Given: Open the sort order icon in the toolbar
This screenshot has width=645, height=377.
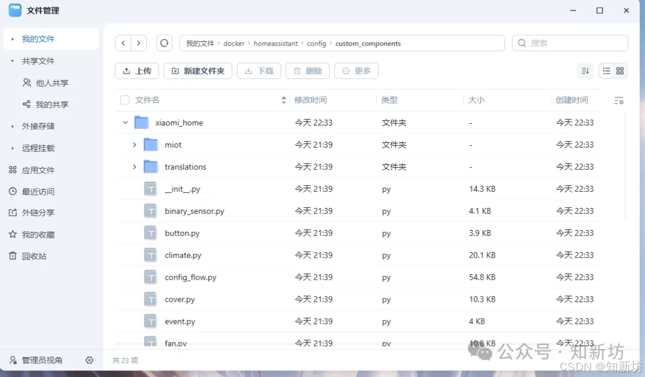Looking at the screenshot, I should (x=585, y=71).
